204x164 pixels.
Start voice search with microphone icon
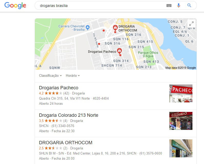coord(179,5)
